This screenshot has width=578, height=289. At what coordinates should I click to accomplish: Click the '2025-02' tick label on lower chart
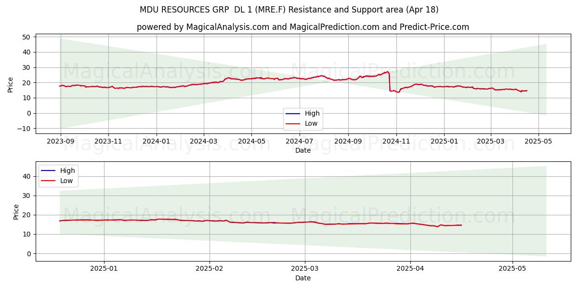click(x=210, y=269)
